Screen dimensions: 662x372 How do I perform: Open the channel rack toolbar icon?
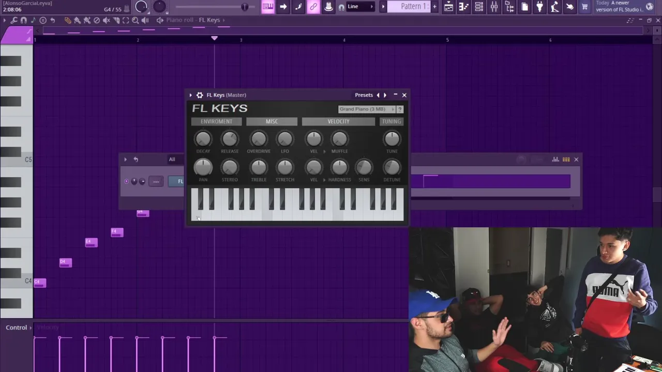479,7
